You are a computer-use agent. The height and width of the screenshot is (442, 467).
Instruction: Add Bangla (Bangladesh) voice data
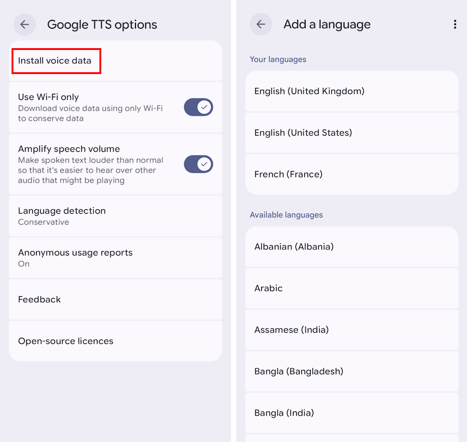click(x=352, y=371)
